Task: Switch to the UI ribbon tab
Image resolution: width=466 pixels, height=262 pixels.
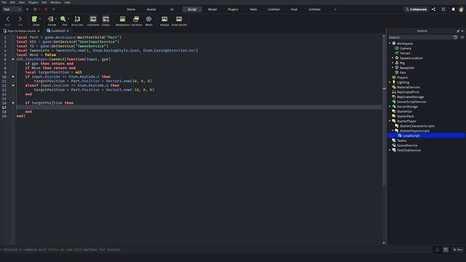Action: coord(172,9)
